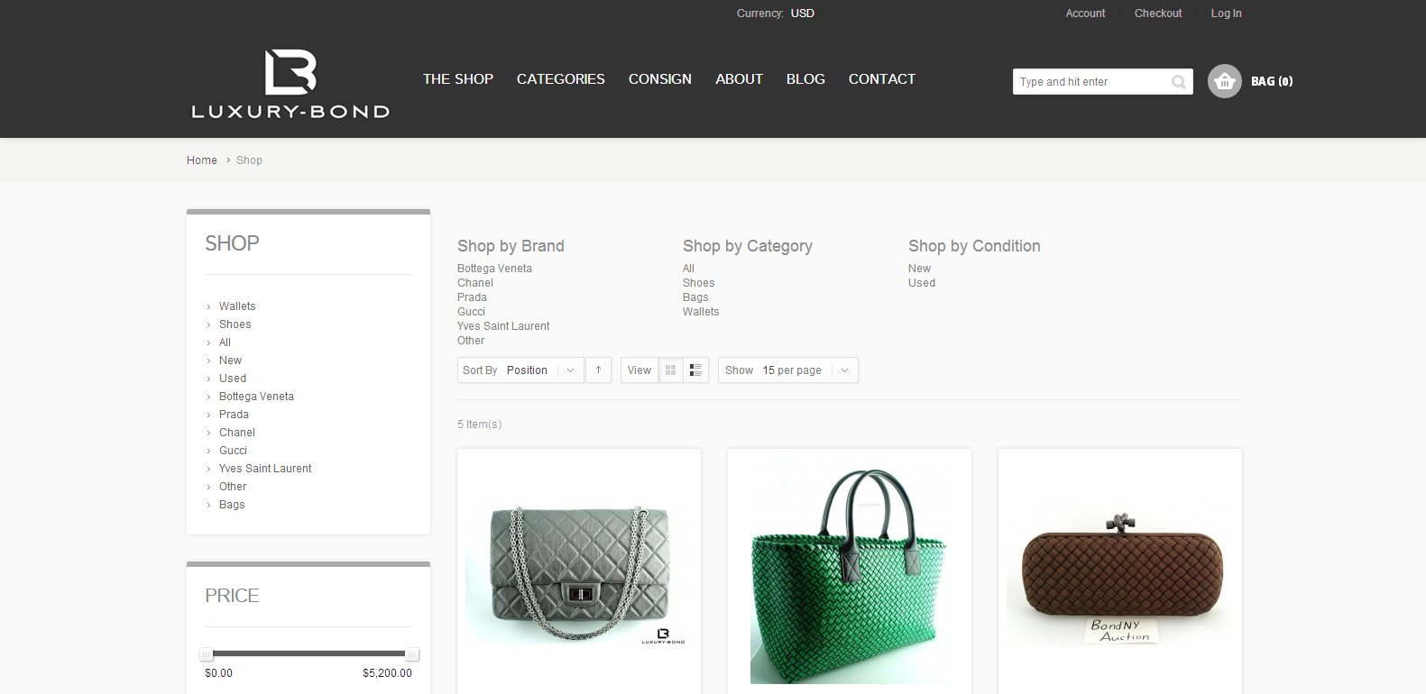Click Bottega Veneta under Shop by Brand

point(494,269)
